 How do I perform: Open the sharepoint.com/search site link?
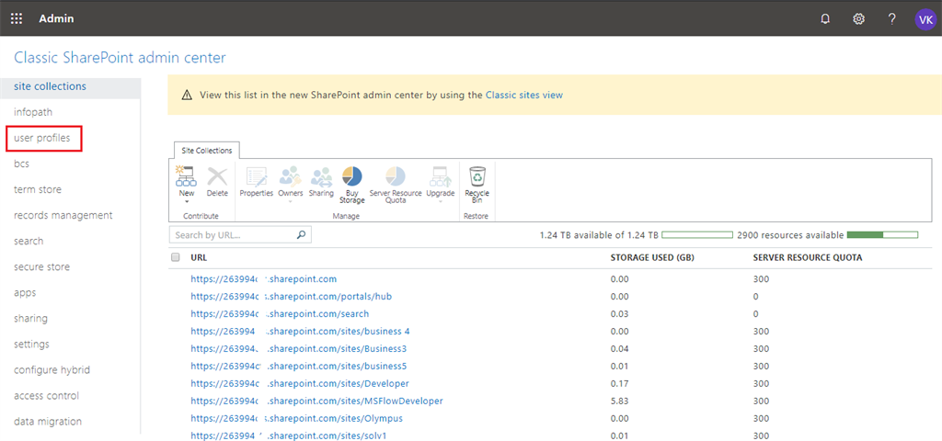tap(280, 314)
